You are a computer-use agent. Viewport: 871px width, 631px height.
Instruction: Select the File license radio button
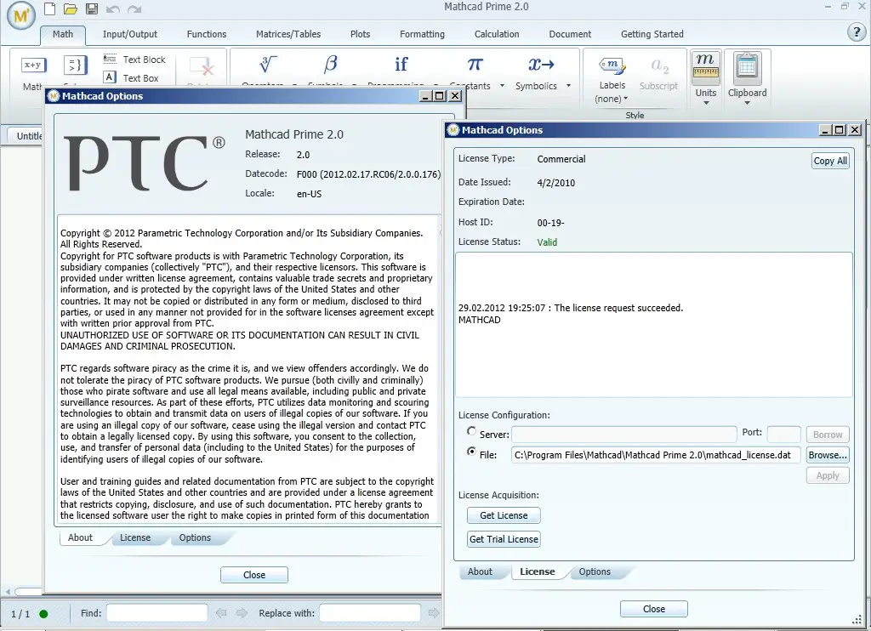(x=471, y=452)
